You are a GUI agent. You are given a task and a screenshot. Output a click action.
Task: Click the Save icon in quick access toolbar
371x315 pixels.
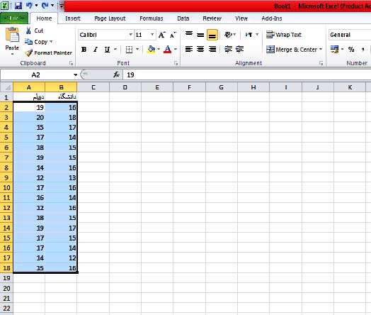pyautogui.click(x=18, y=6)
